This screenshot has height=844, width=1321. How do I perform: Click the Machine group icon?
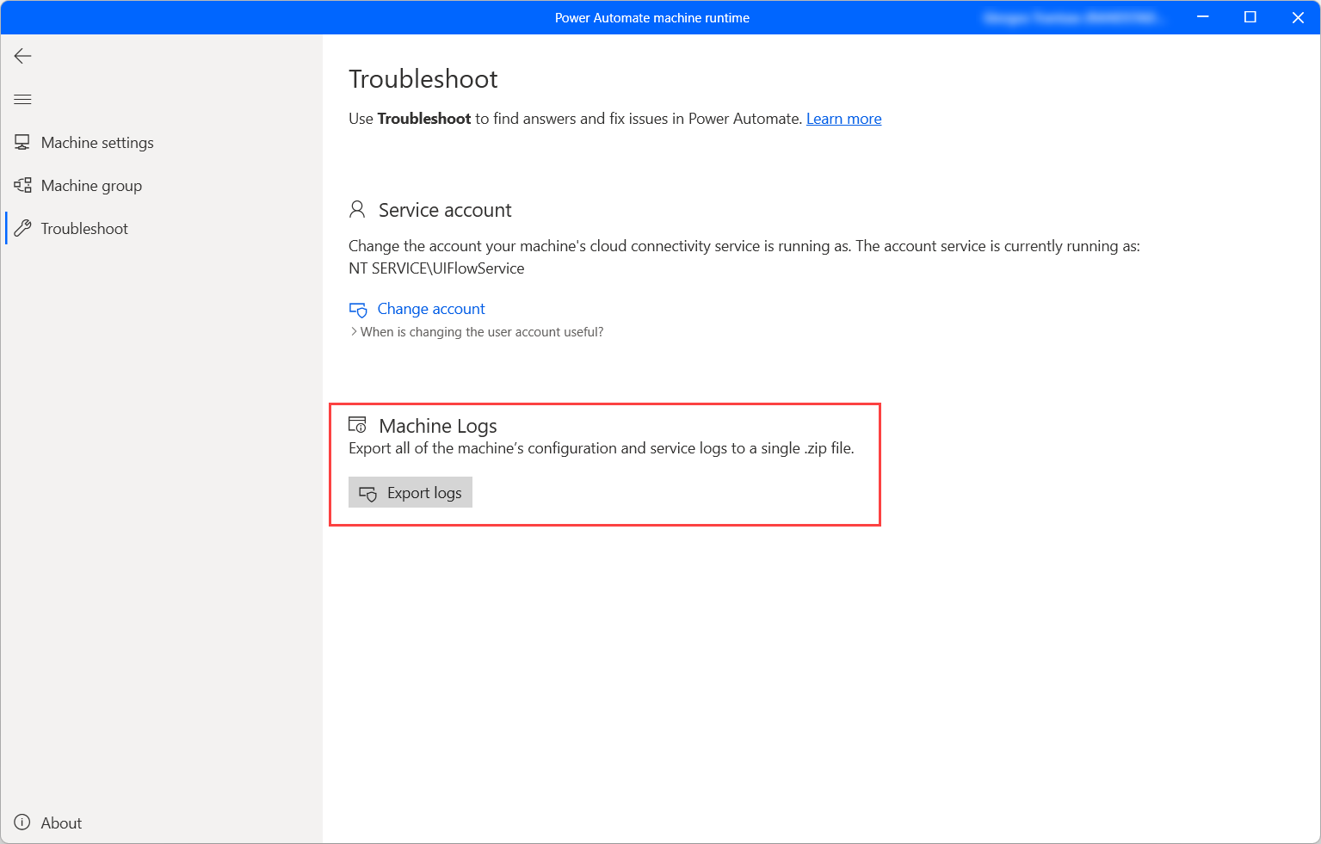(22, 185)
